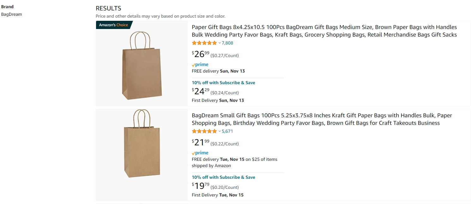Click the $21.99 price
The image size is (471, 204).
[x=201, y=143]
